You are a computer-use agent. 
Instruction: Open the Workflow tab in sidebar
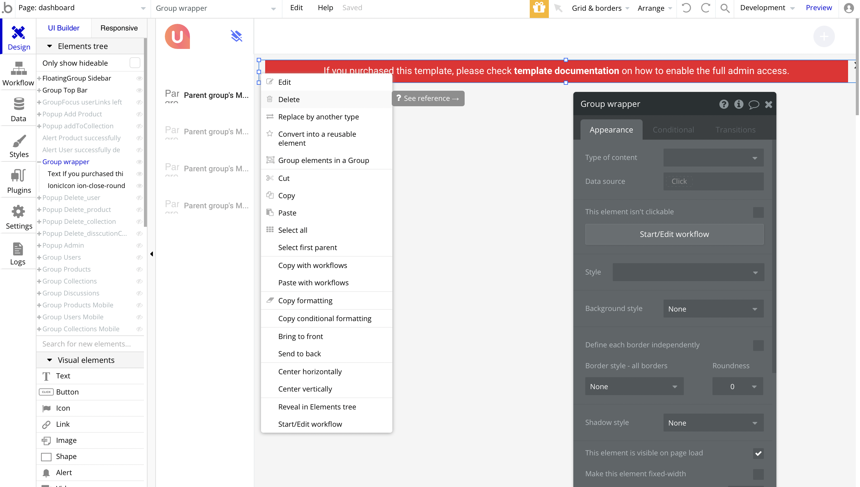click(x=19, y=74)
